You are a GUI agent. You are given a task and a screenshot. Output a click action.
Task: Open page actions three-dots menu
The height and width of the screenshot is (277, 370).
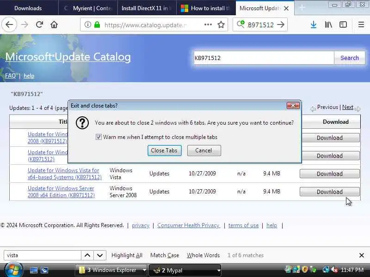coord(208,24)
